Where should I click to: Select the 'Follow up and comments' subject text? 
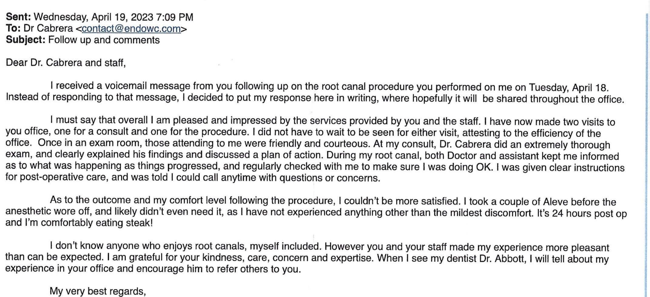pyautogui.click(x=104, y=40)
